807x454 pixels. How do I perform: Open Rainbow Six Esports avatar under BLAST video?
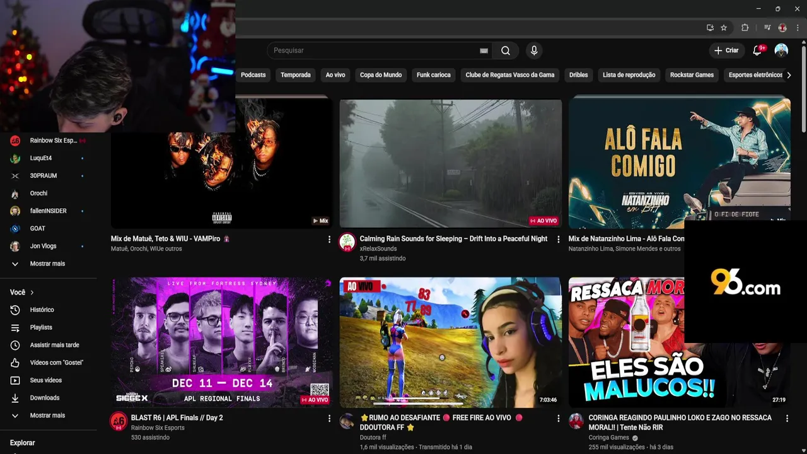[119, 421]
